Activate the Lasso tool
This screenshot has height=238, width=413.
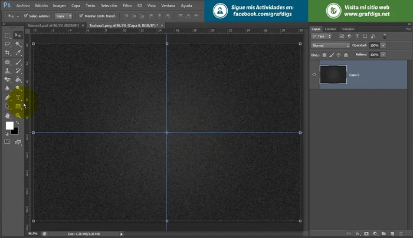coord(8,44)
